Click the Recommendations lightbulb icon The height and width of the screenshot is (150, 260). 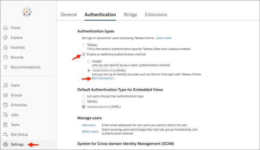point(6,67)
